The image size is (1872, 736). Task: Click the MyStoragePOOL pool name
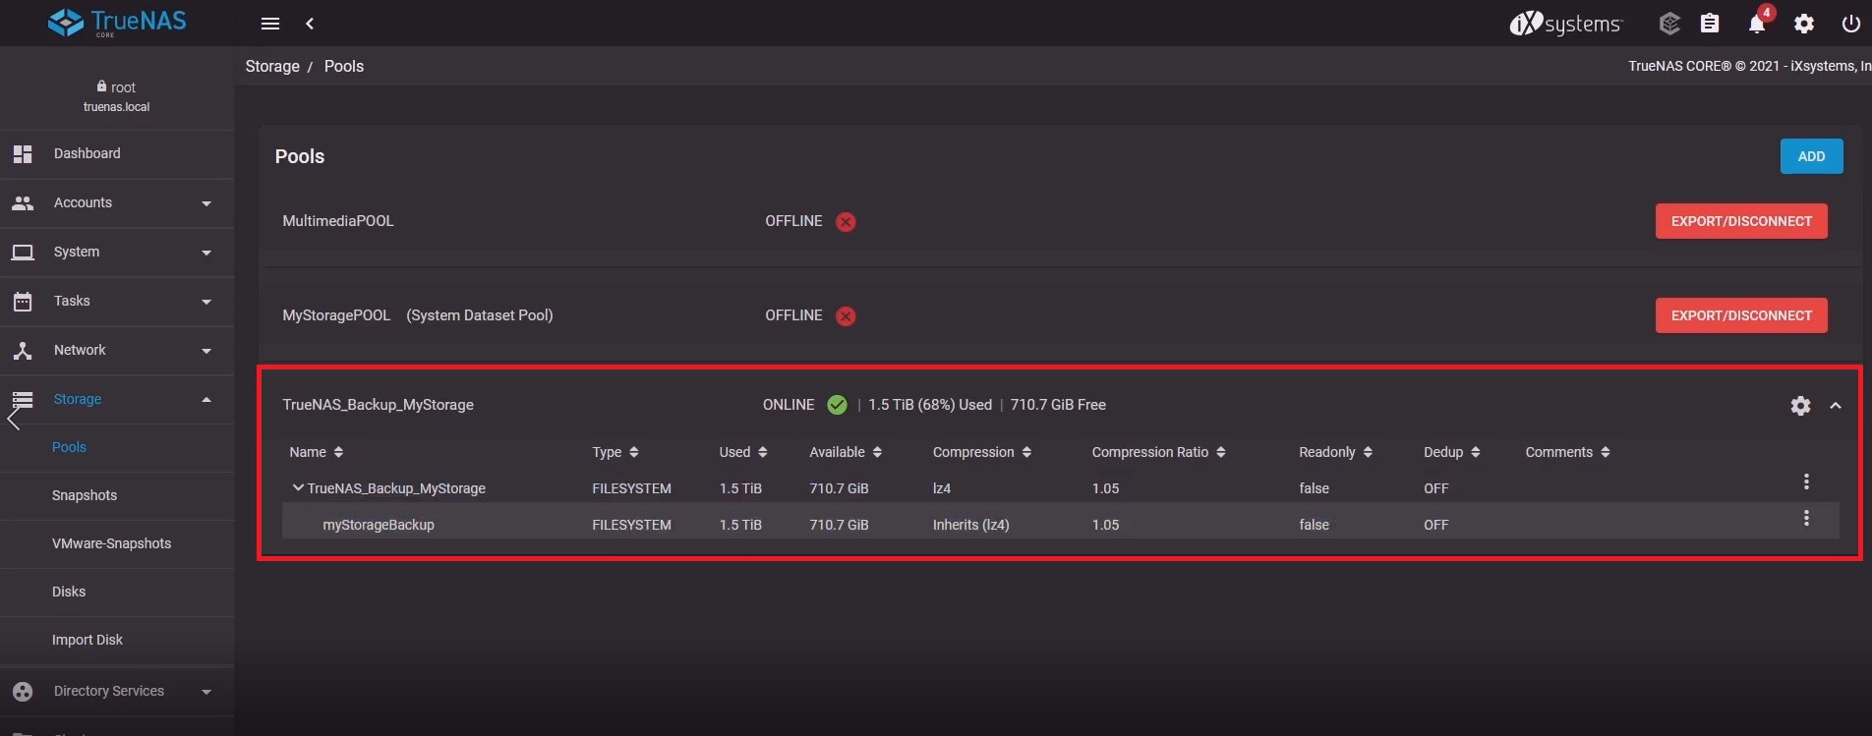(336, 315)
